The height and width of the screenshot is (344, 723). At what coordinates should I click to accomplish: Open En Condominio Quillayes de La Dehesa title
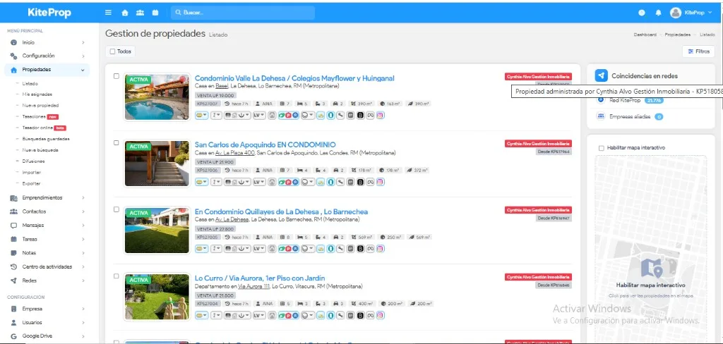(x=281, y=211)
